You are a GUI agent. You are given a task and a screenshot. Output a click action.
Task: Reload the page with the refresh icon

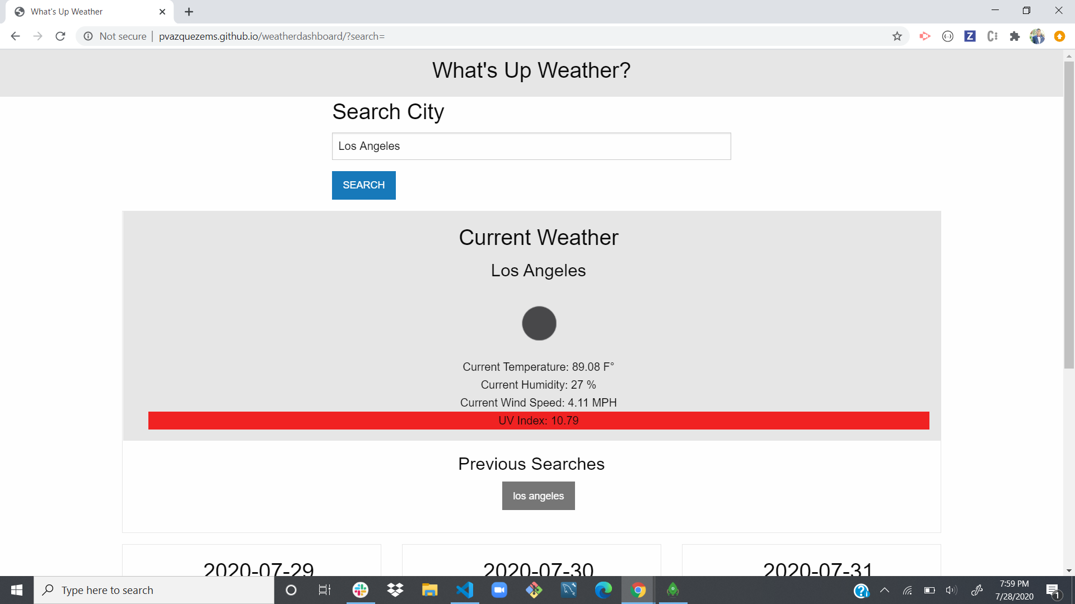60,36
